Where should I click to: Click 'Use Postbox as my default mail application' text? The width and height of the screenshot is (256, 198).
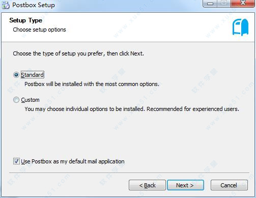(73, 161)
